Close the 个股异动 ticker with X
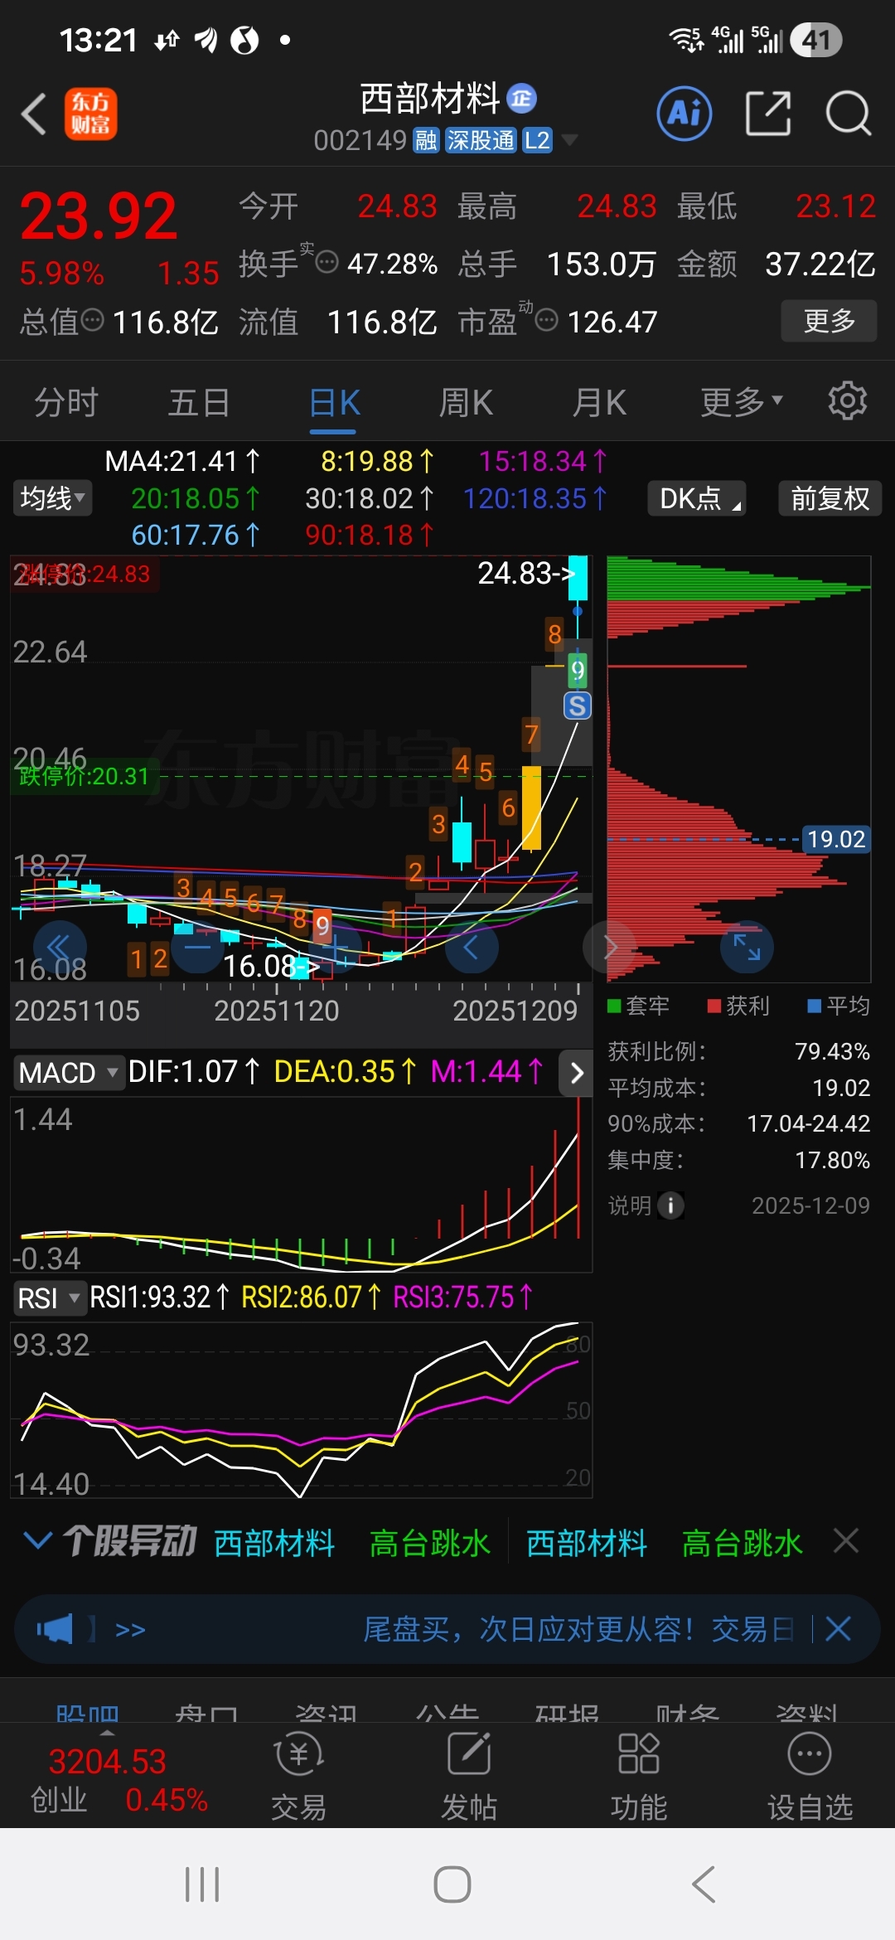 coord(846,1541)
